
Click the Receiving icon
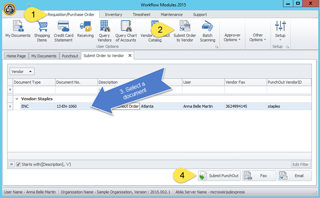86,29
